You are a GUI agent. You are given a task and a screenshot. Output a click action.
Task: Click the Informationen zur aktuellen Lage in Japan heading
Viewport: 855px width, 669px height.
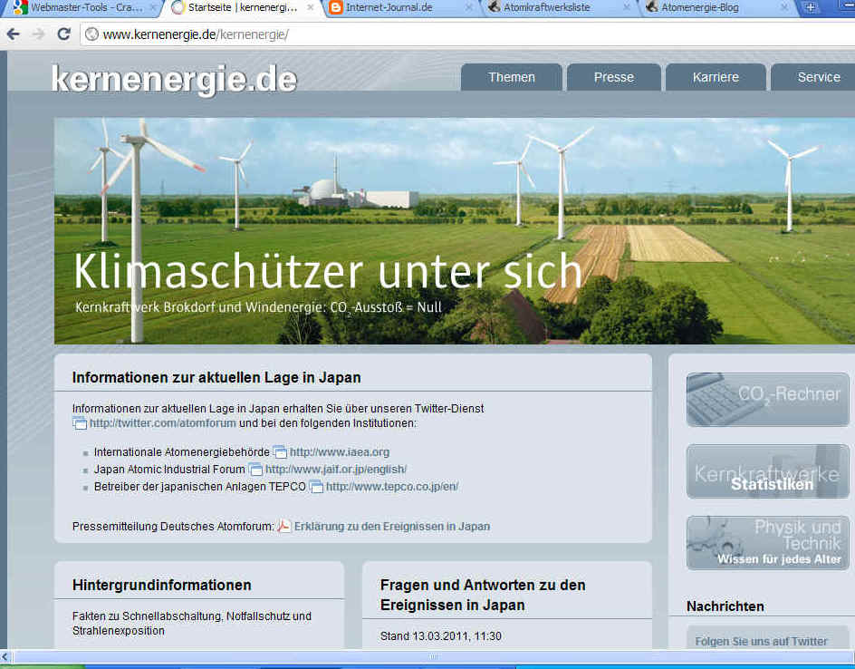pyautogui.click(x=216, y=378)
